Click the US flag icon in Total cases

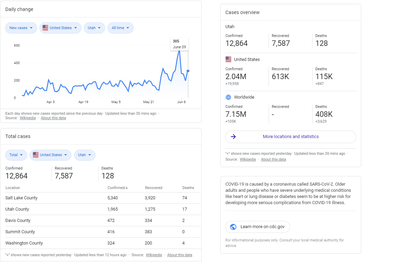click(x=36, y=155)
